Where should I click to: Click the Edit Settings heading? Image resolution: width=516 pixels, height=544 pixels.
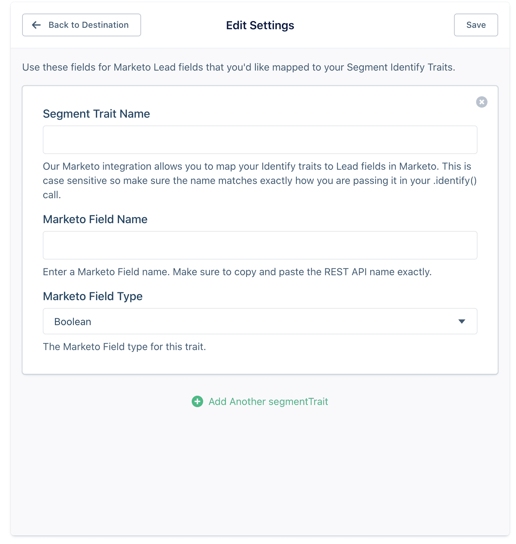coord(260,25)
